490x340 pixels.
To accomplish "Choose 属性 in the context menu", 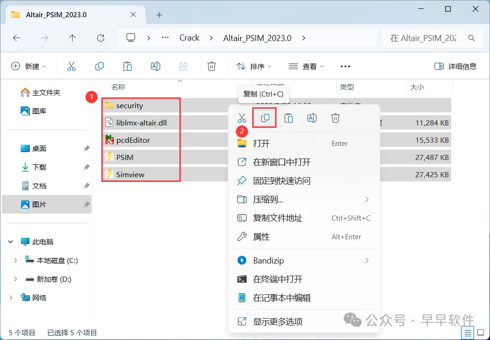I will point(304,237).
